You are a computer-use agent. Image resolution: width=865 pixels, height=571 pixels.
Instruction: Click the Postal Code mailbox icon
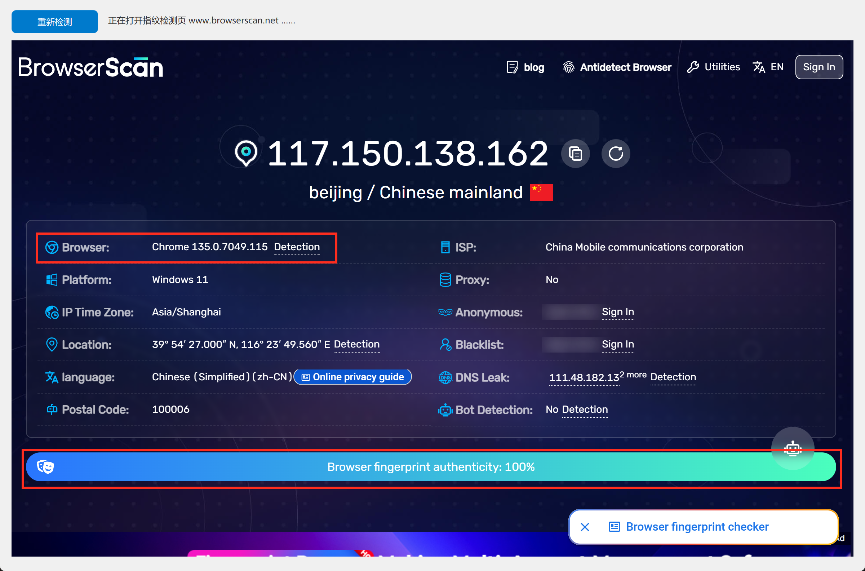[52, 409]
